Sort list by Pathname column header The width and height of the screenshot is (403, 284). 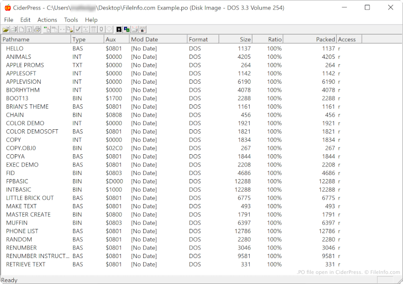[36, 39]
